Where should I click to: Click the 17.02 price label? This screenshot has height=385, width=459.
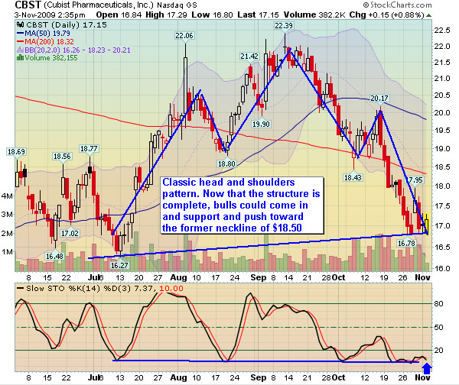click(70, 233)
